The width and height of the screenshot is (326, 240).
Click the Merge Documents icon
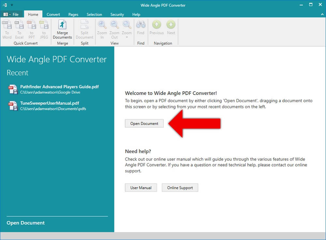(62, 25)
